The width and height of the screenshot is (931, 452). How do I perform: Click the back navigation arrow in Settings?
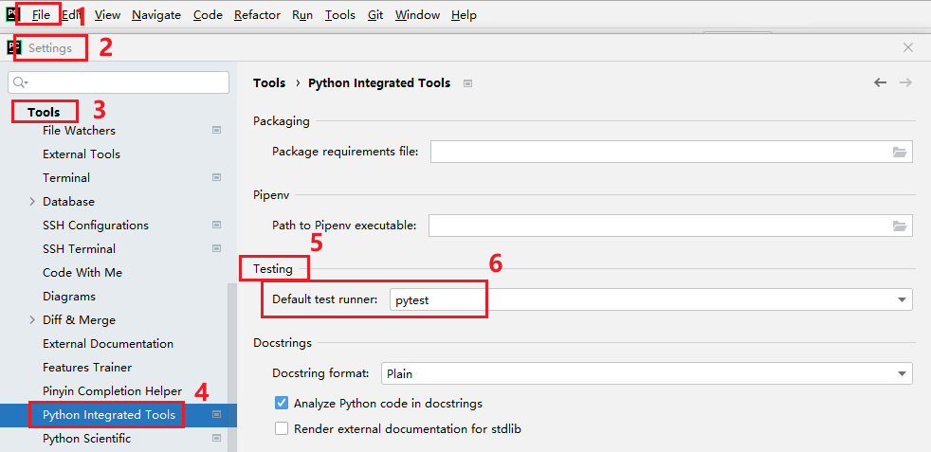[880, 83]
